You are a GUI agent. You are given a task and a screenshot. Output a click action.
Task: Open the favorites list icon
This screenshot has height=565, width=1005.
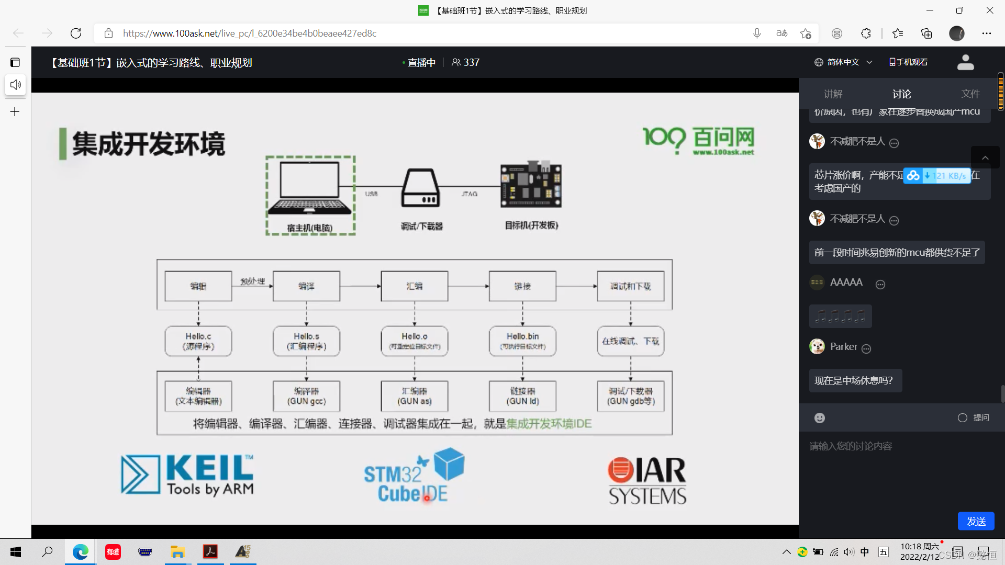(898, 33)
